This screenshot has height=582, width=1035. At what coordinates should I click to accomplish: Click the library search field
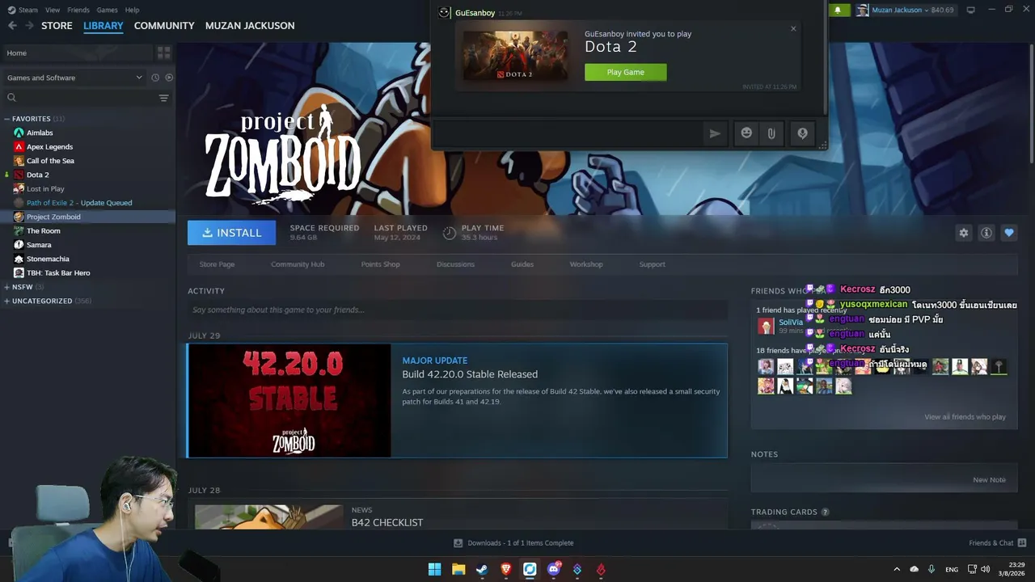(x=79, y=98)
